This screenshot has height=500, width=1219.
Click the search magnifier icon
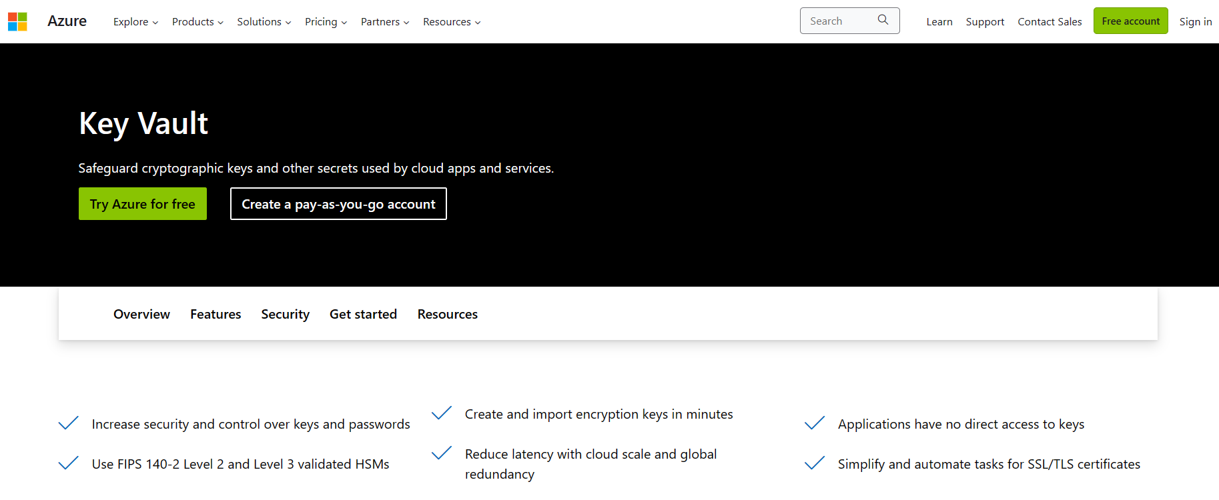[x=883, y=20]
